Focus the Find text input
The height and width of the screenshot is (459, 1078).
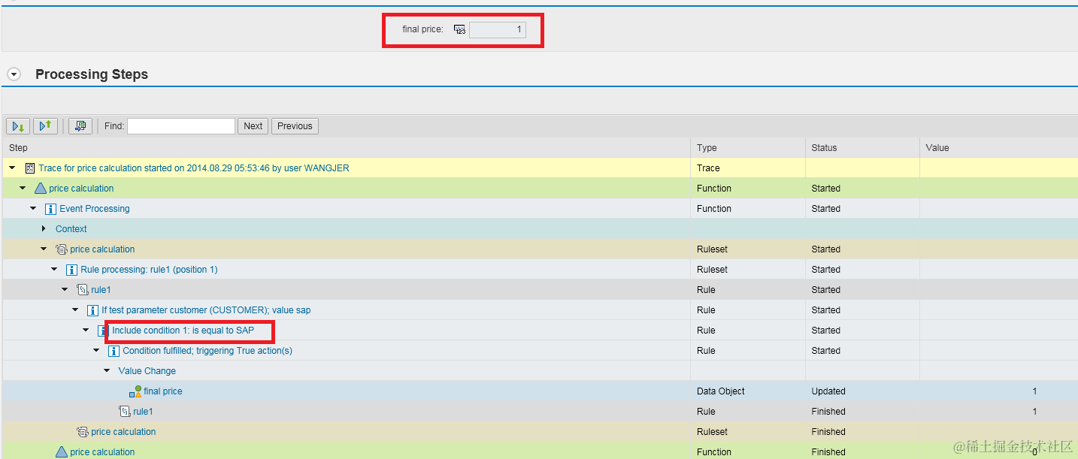point(181,126)
